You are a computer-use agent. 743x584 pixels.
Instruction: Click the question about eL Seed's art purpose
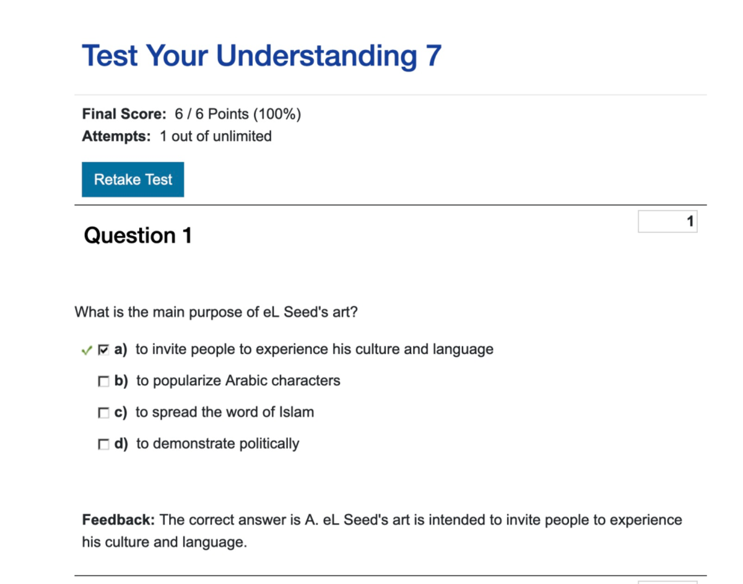click(x=215, y=312)
